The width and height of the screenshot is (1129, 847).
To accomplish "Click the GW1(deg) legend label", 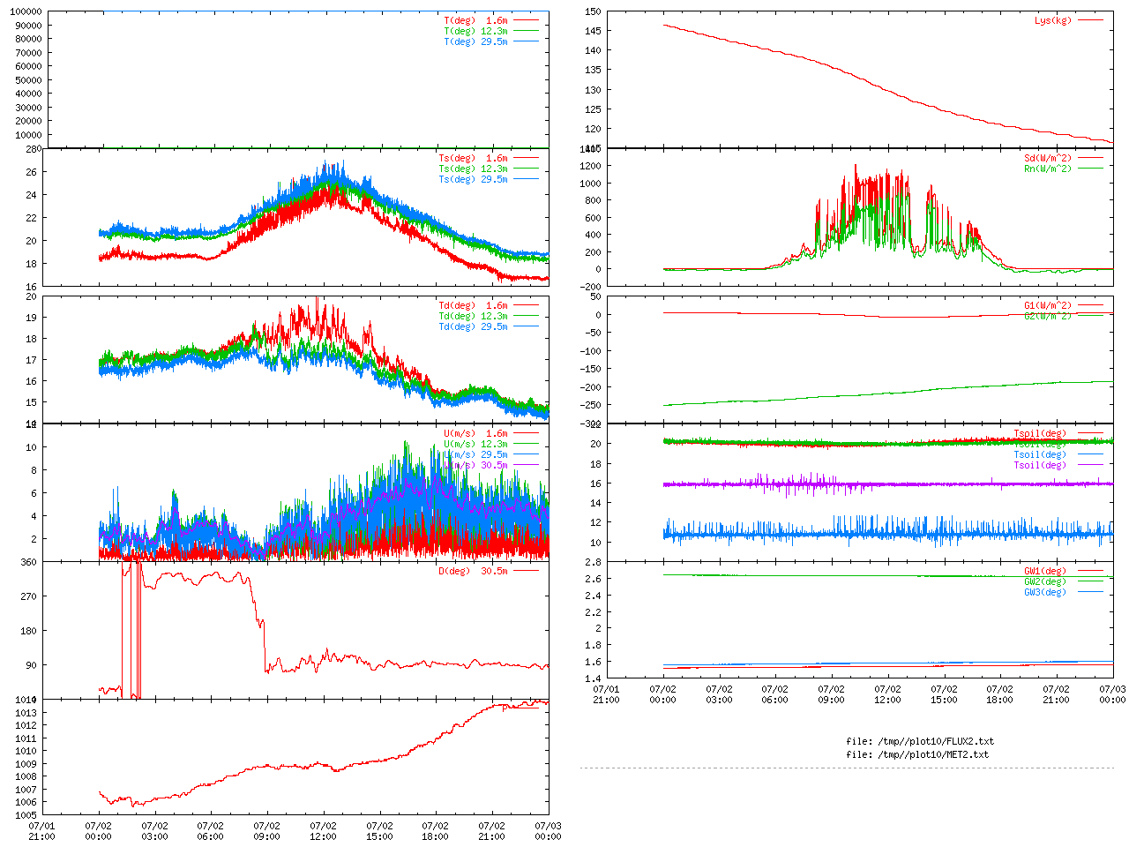I will tap(1044, 572).
